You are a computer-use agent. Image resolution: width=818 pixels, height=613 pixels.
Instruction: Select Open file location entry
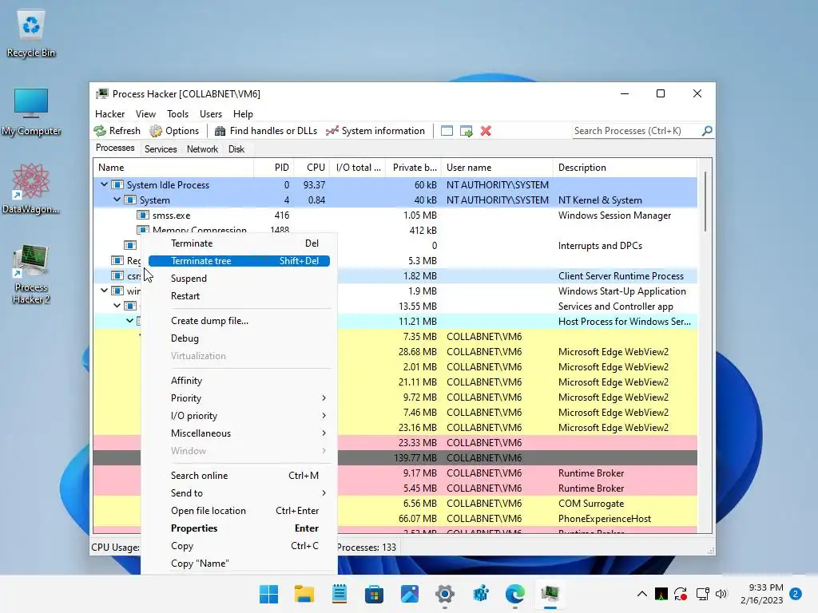[x=239, y=511]
